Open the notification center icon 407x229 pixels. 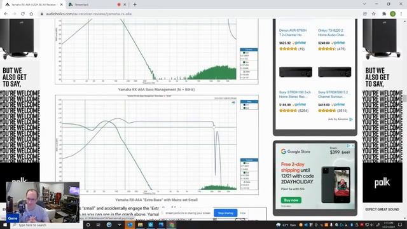pyautogui.click(x=400, y=225)
